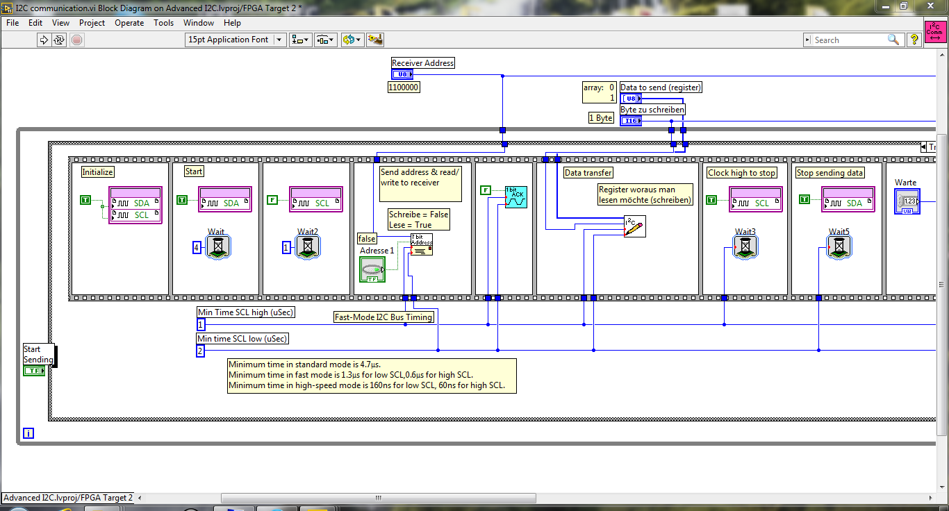Click the Start Sending boolean terminal
Image resolution: width=949 pixels, height=511 pixels.
coord(34,371)
